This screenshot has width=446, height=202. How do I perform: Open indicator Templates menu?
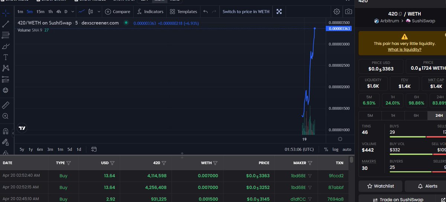pos(184,11)
